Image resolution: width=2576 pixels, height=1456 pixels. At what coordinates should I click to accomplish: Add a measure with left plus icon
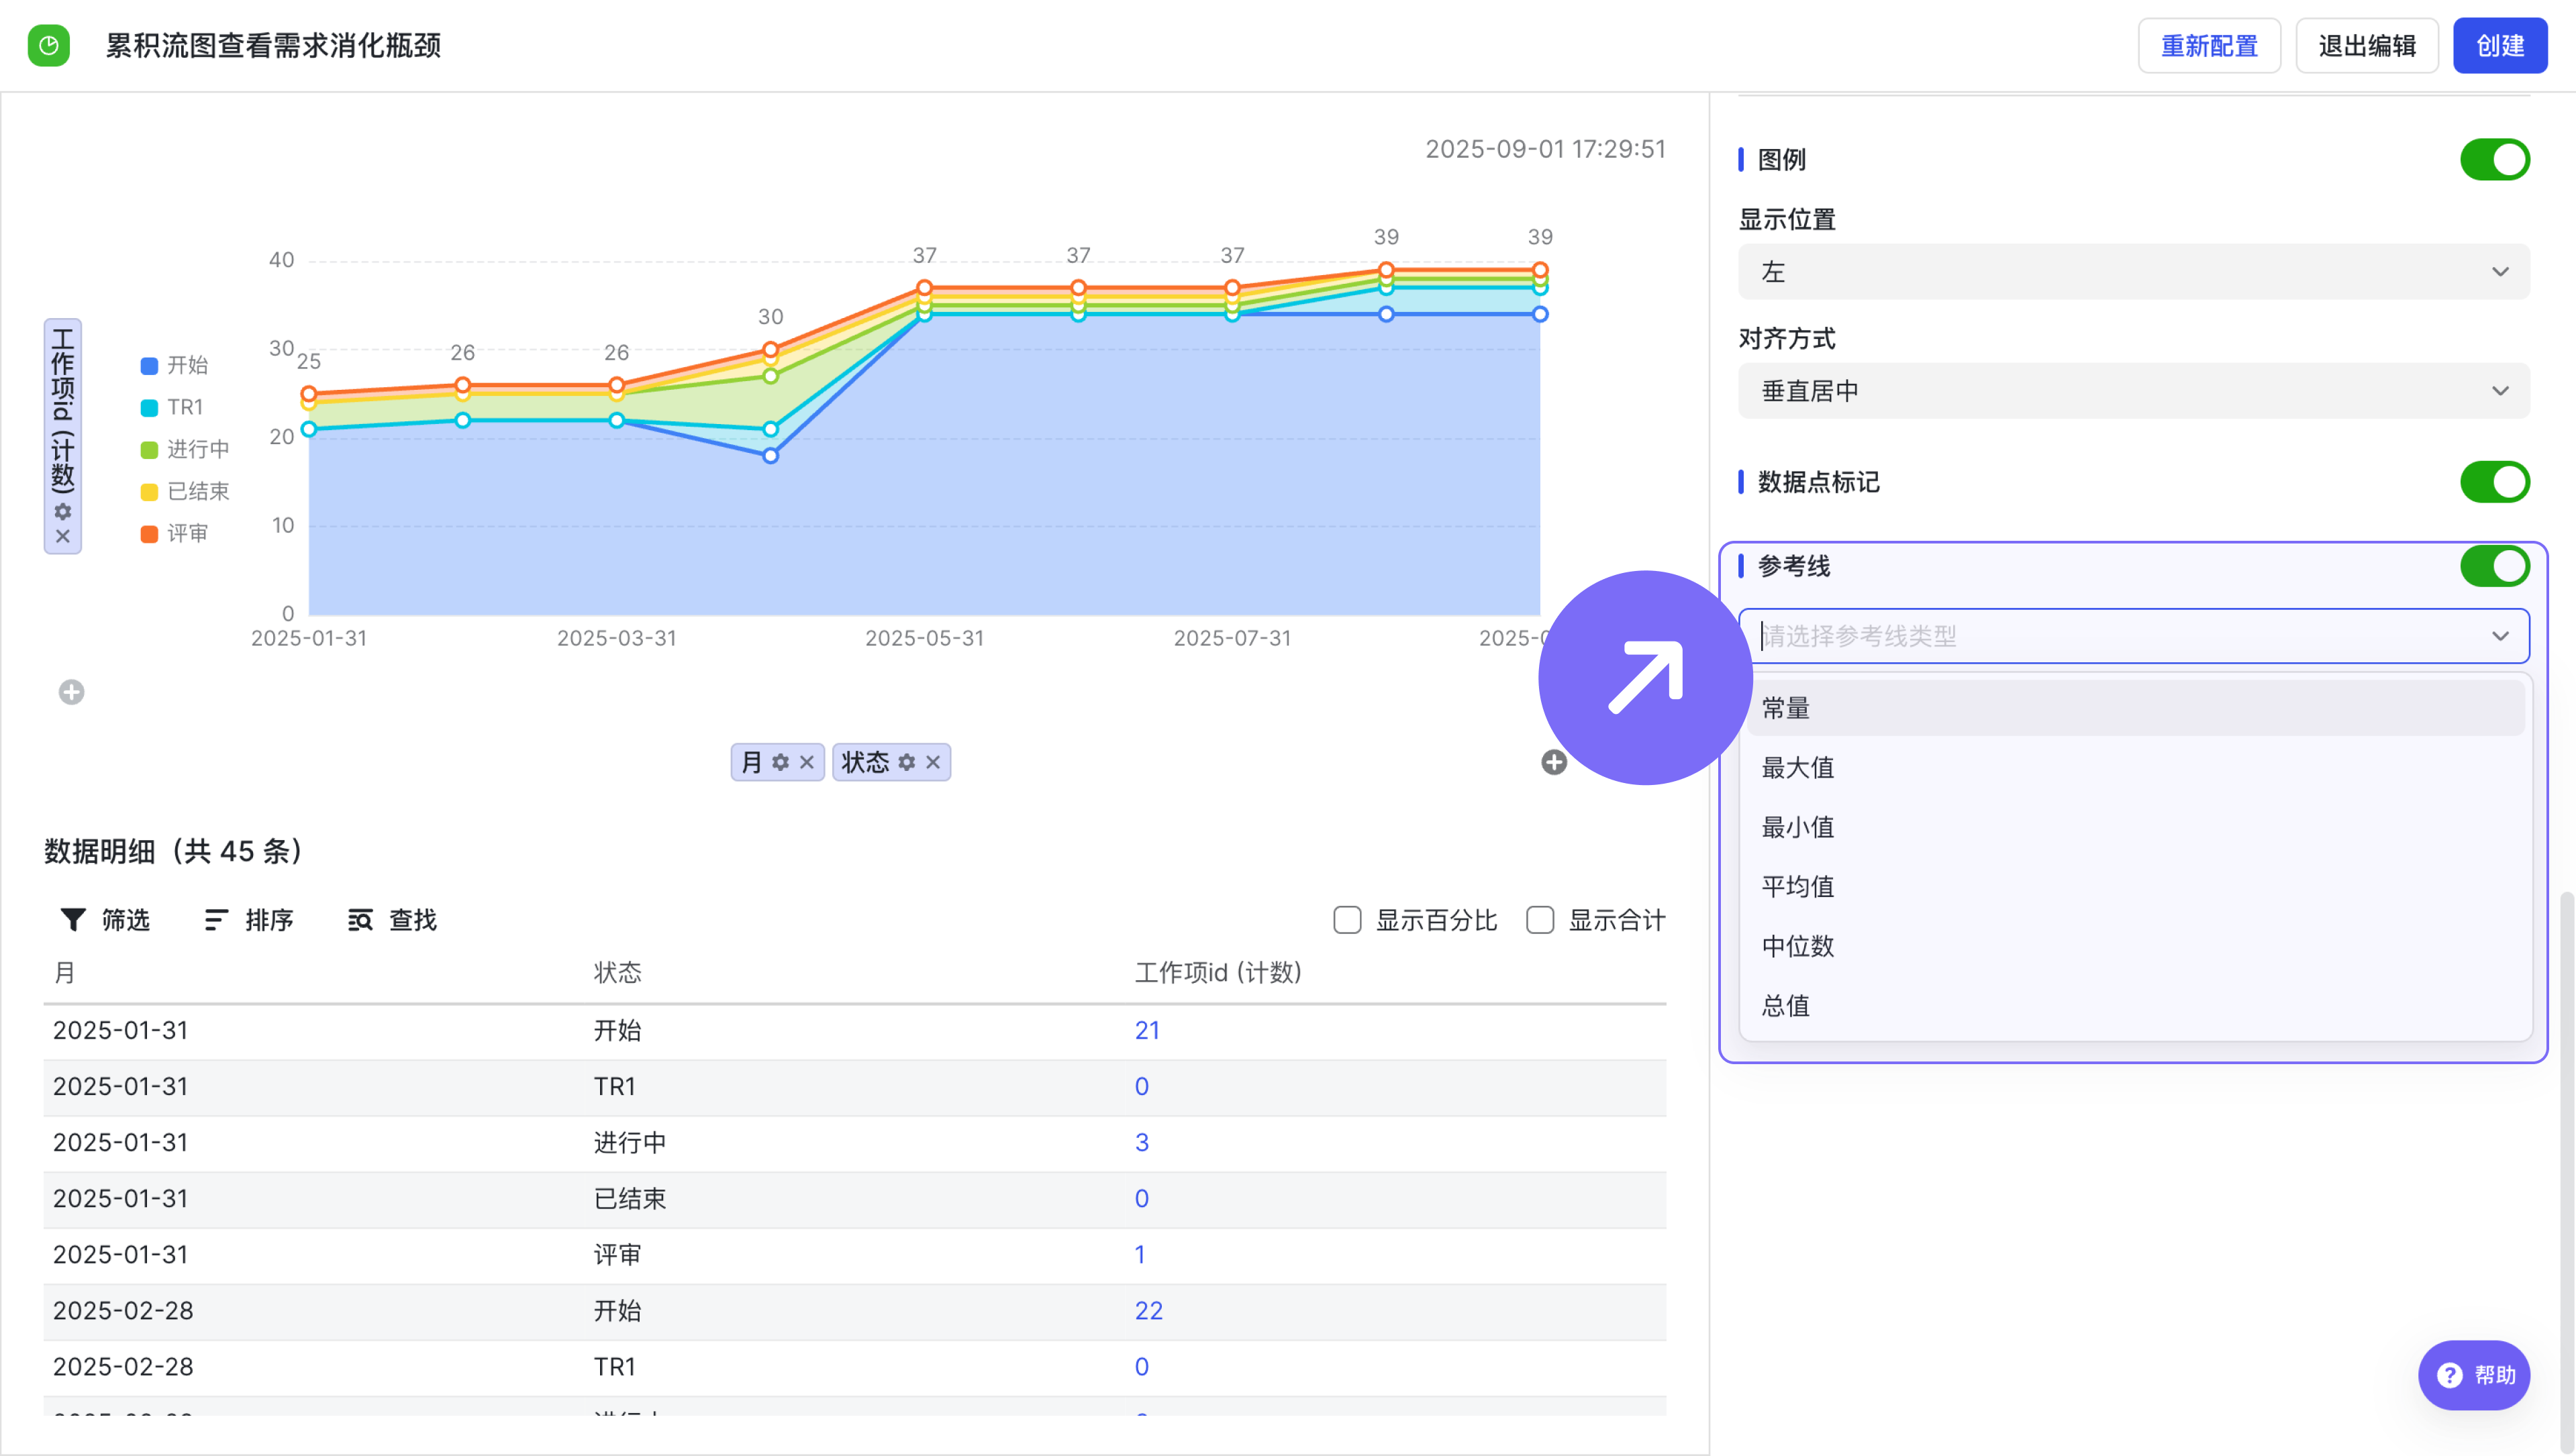(71, 692)
